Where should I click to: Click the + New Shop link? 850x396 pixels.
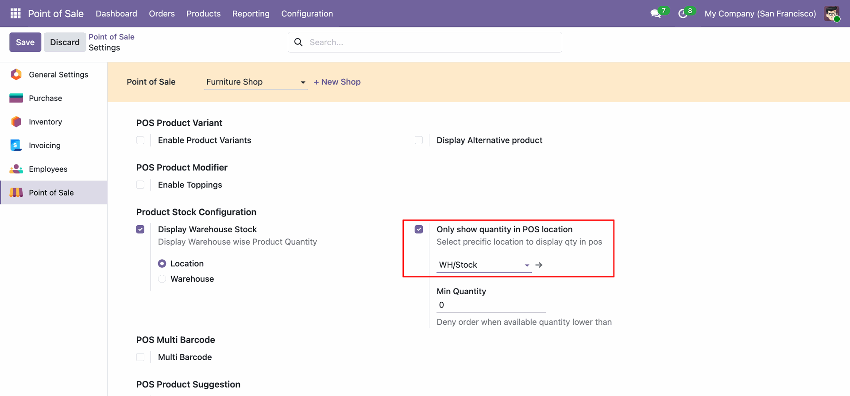337,82
